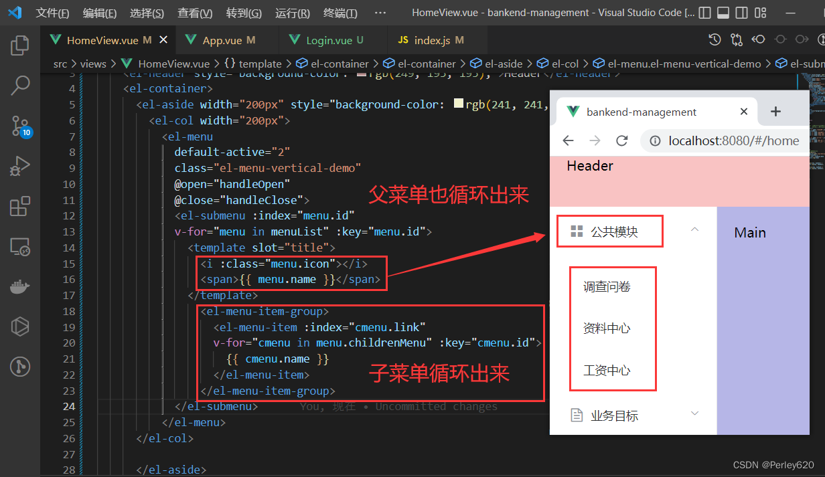This screenshot has height=477, width=825.
Task: Open a new browser tab
Action: tap(775, 112)
